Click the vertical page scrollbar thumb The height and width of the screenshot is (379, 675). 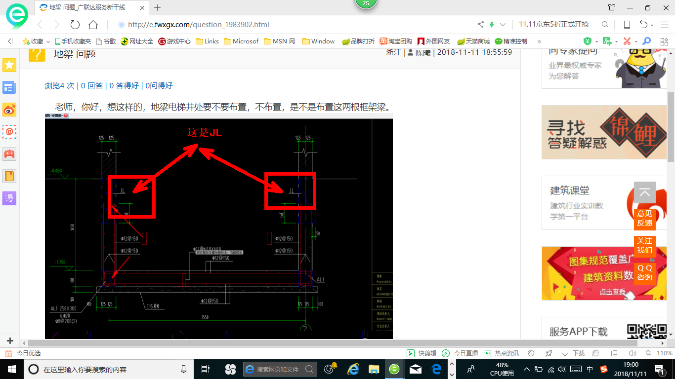[671, 127]
